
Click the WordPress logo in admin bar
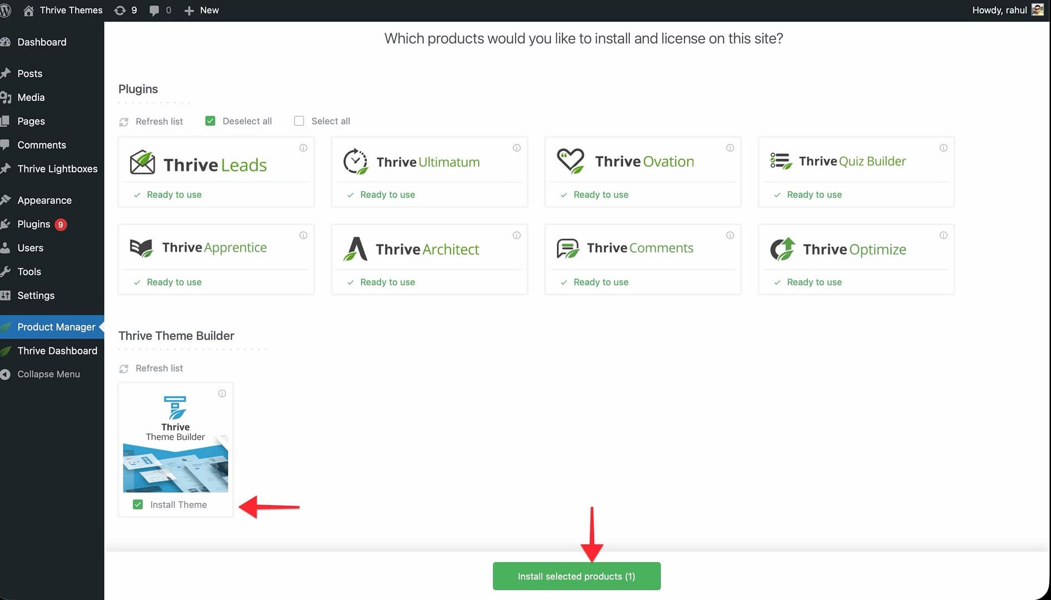click(6, 10)
